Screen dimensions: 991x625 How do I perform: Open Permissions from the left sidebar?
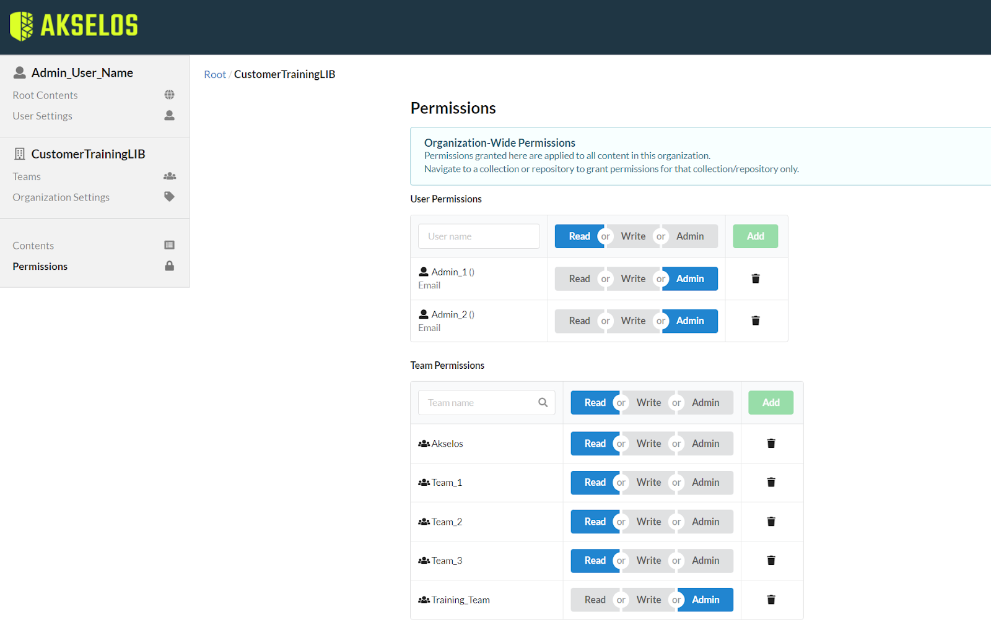pyautogui.click(x=40, y=266)
